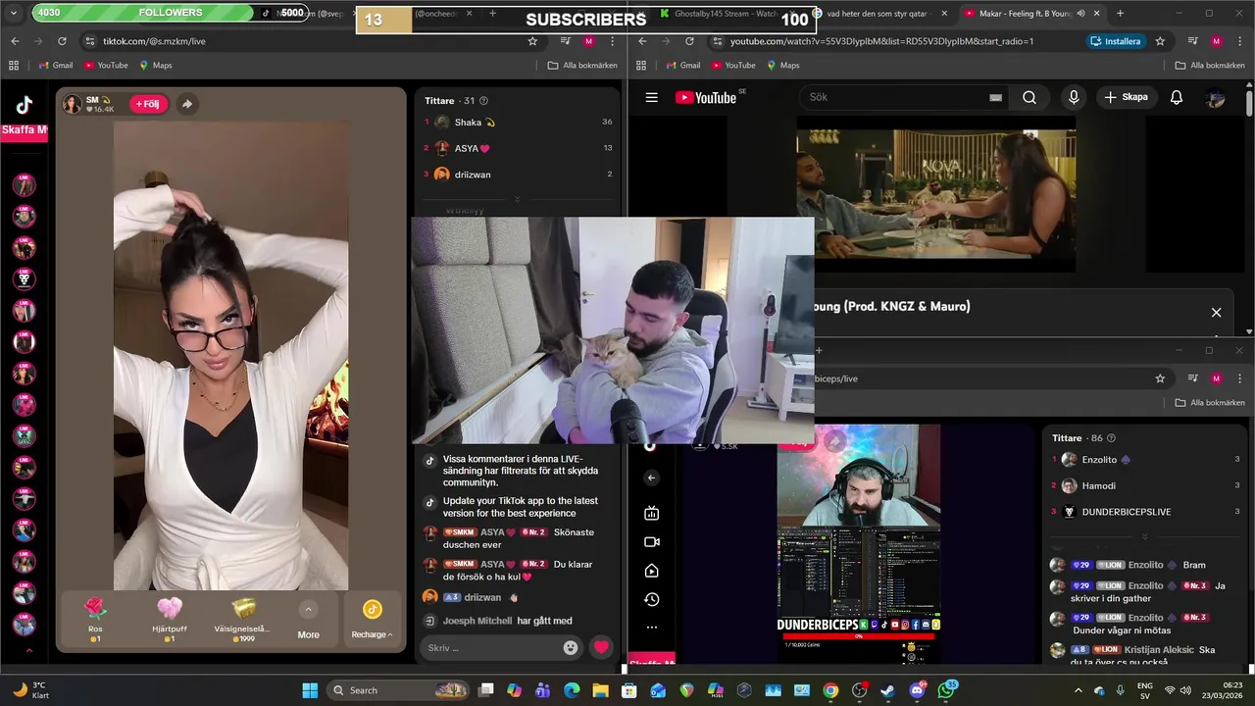Viewport: 1255px width, 706px height.
Task: Open YouTube notifications bell
Action: coord(1177,97)
